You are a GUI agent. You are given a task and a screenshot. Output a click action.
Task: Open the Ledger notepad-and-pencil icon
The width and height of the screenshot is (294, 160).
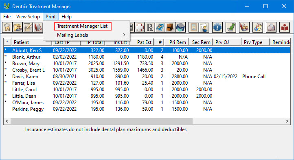point(28,28)
